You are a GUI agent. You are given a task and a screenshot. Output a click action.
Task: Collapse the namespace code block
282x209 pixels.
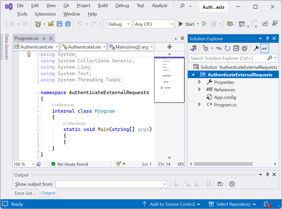click(x=38, y=93)
